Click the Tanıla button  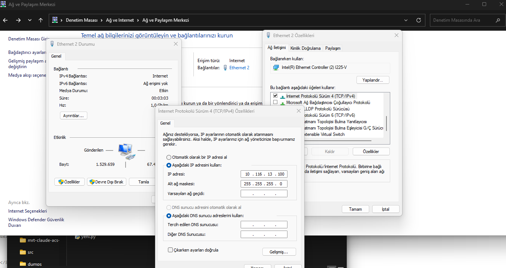pos(142,182)
